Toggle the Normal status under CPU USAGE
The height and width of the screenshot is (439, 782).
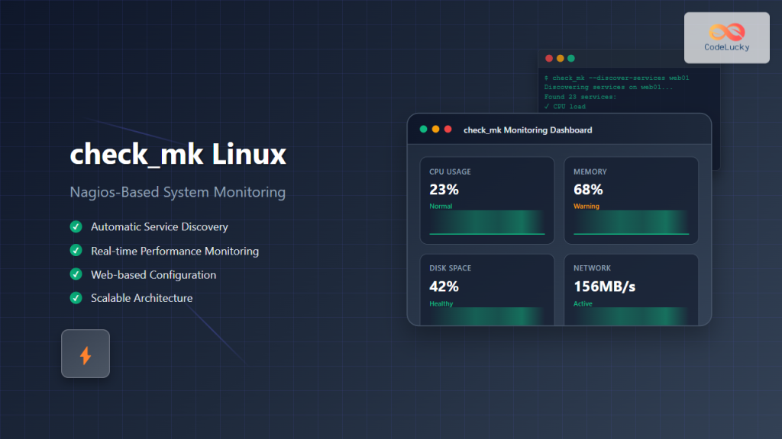[441, 206]
